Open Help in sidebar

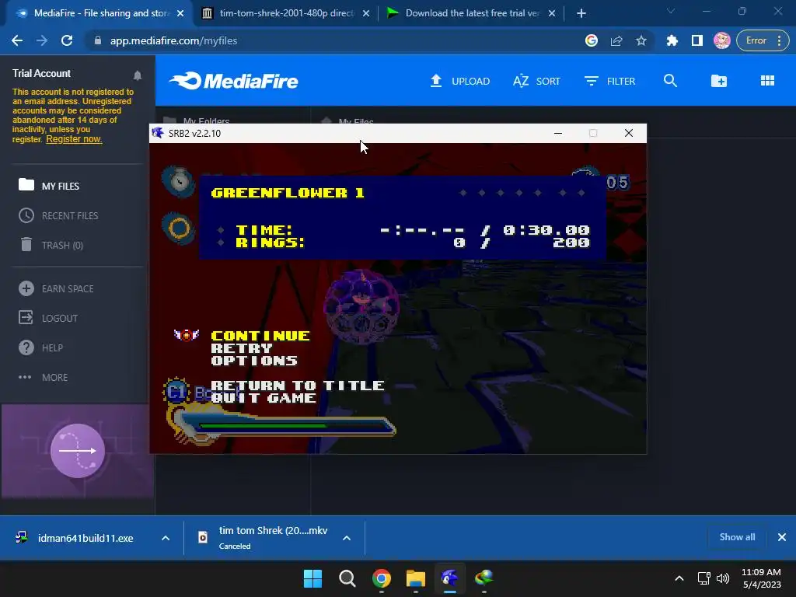coord(40,347)
